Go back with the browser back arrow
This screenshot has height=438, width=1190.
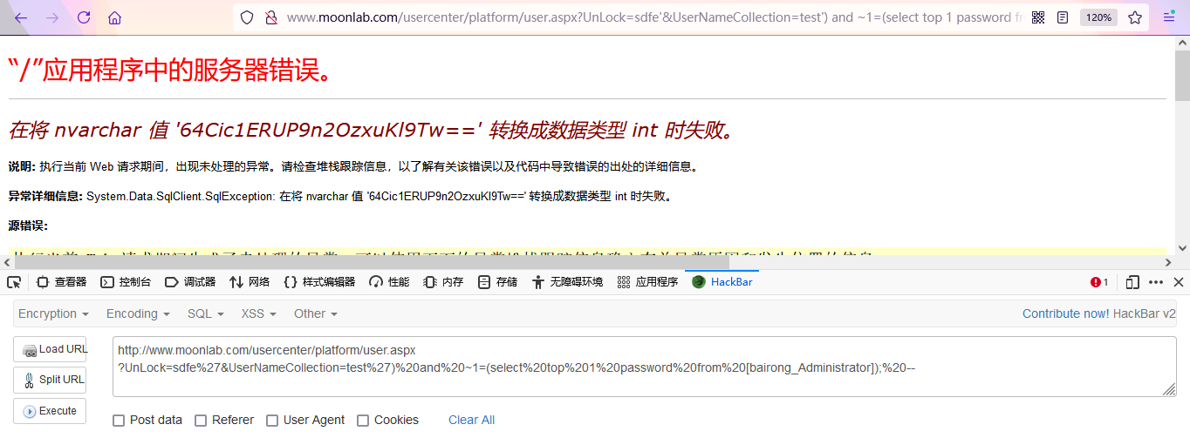21,17
